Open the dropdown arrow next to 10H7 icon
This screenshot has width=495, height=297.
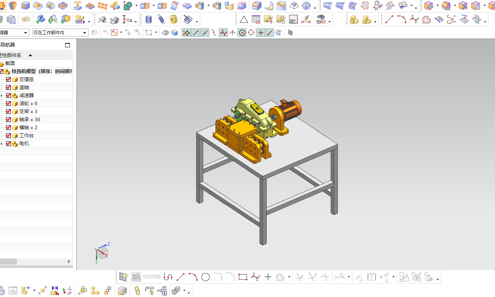pos(330,22)
